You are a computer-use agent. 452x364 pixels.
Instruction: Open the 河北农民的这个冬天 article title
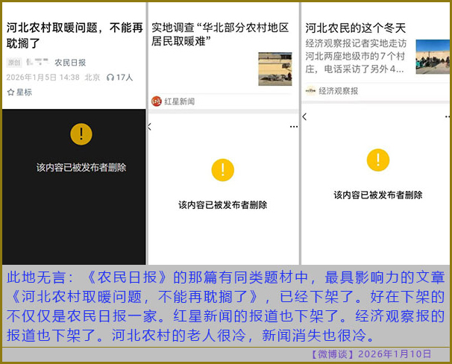point(355,28)
